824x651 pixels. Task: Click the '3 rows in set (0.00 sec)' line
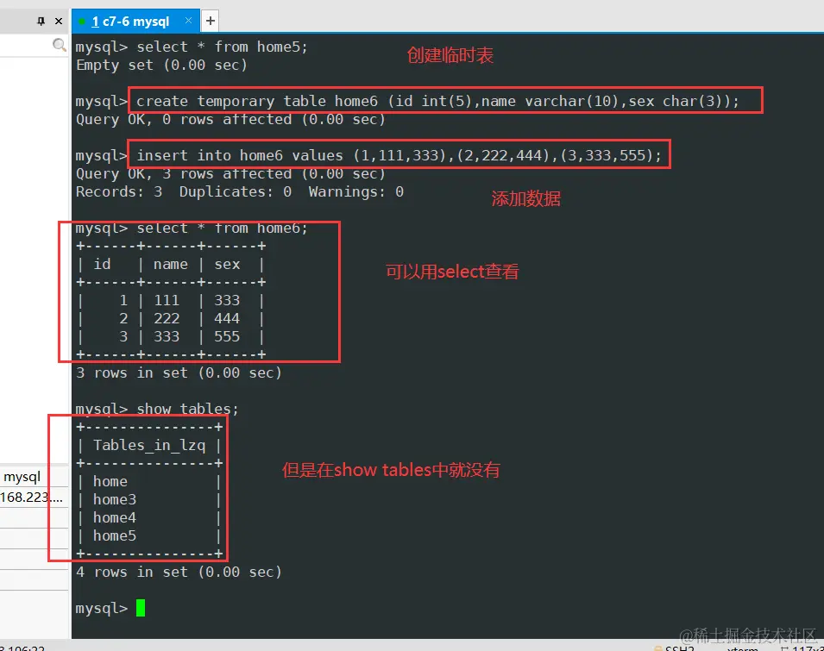[179, 372]
